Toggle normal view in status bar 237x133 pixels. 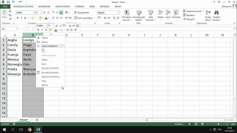pos(189,124)
